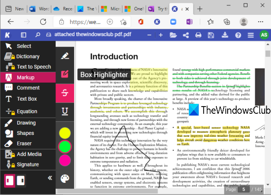
Task: Toggle the sidebar panel icon
Action: (24, 35)
